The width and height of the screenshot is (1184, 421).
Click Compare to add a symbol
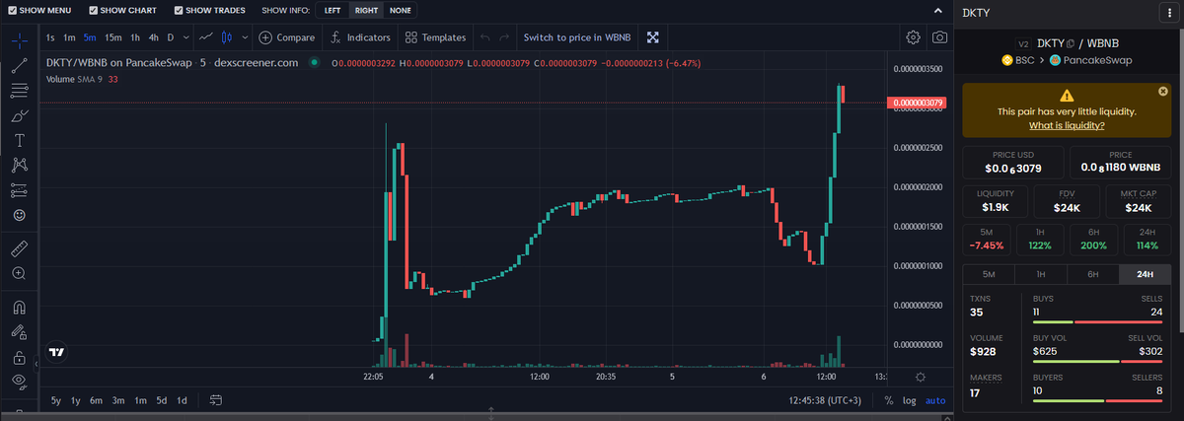[x=287, y=37]
